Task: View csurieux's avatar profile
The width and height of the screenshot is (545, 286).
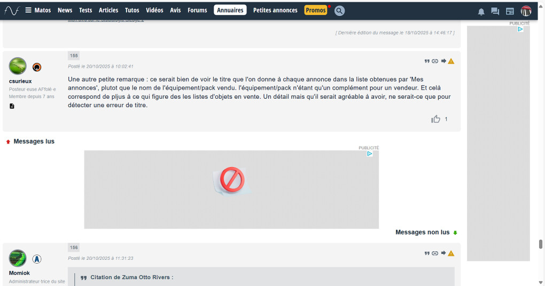Action: (18, 66)
